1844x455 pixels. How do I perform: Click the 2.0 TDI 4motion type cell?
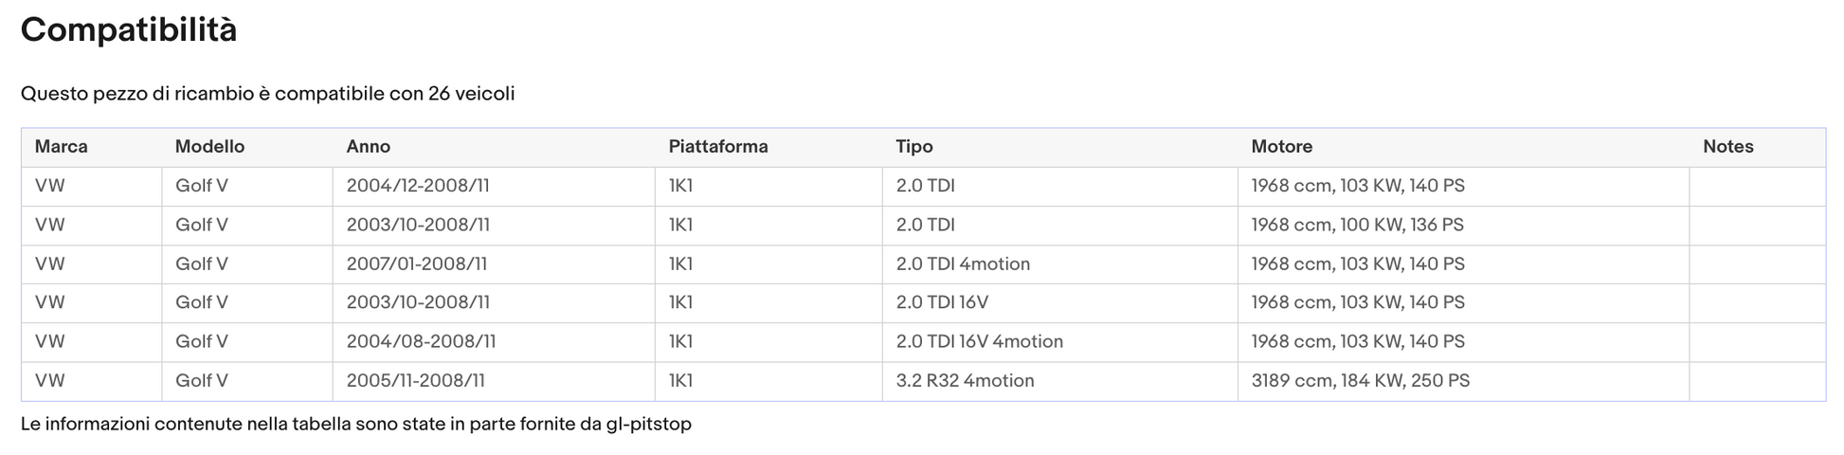coord(962,264)
